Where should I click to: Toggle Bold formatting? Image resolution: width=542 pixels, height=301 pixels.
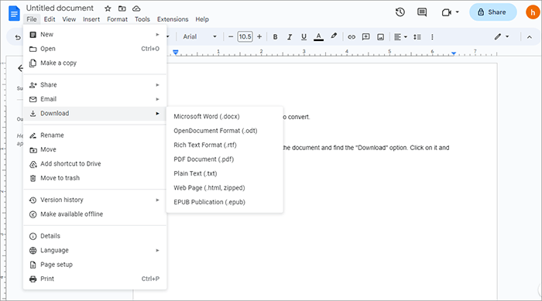click(275, 36)
